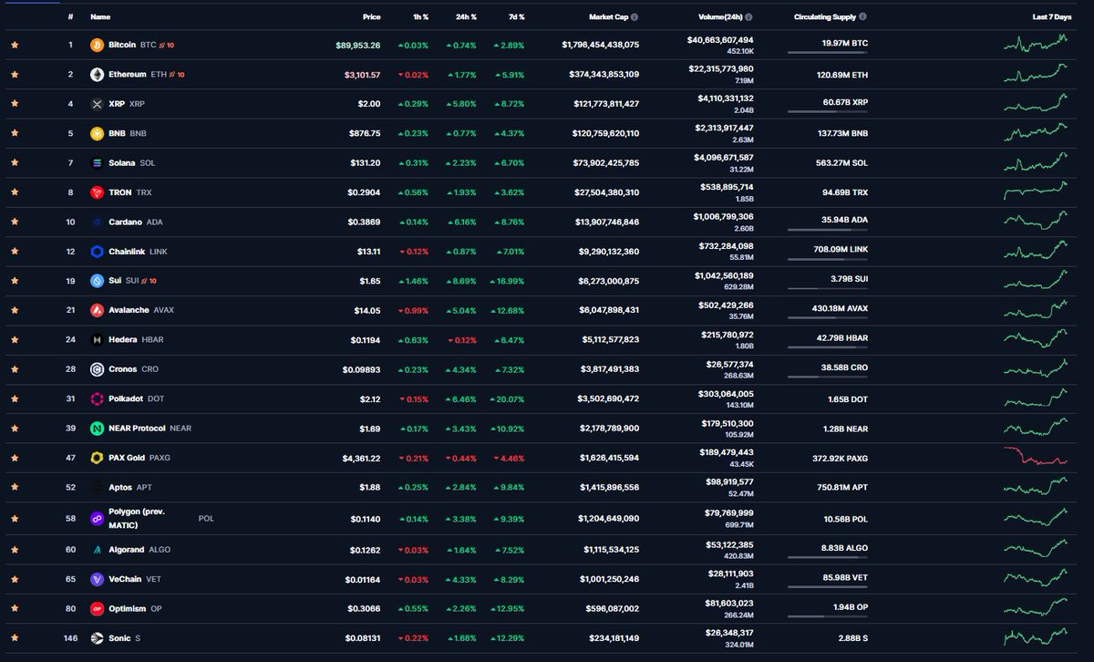Image resolution: width=1094 pixels, height=662 pixels.
Task: Open Bitcoin's Last 7 Days sparkline chart
Action: (x=1036, y=44)
